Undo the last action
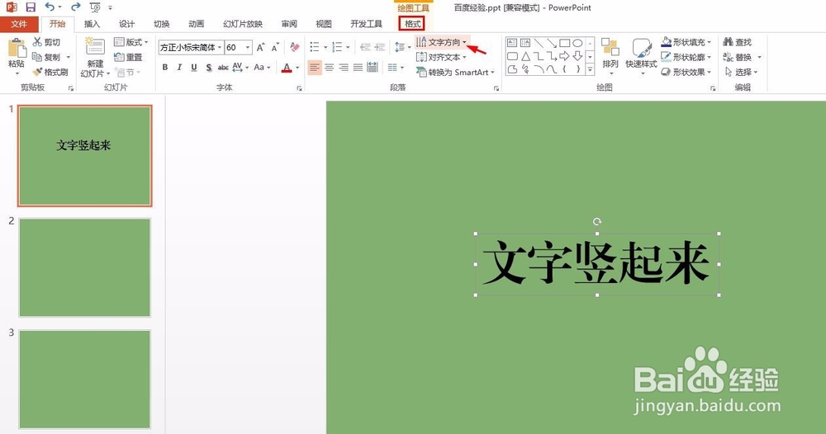 pos(50,7)
